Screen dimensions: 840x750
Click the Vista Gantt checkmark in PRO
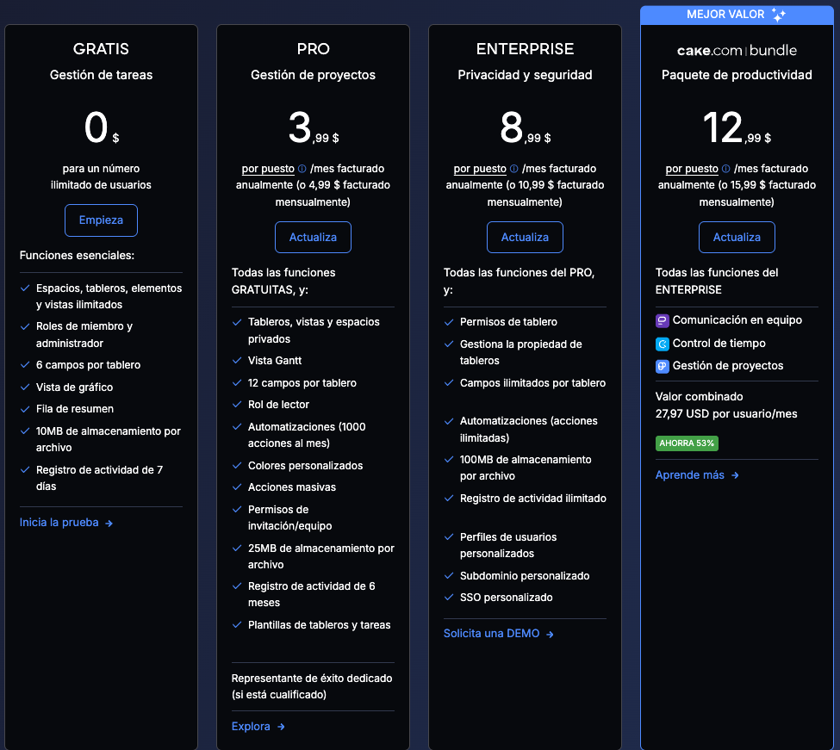(237, 361)
